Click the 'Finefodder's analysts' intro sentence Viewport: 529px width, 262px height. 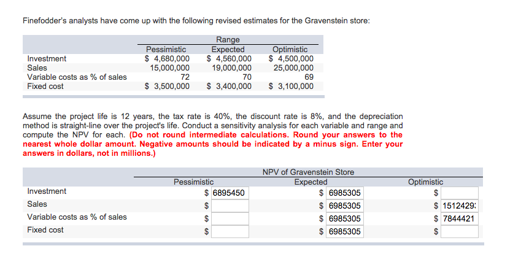click(196, 21)
